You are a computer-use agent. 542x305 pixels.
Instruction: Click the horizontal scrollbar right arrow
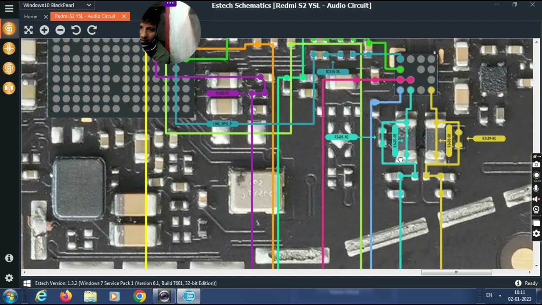pos(530,272)
